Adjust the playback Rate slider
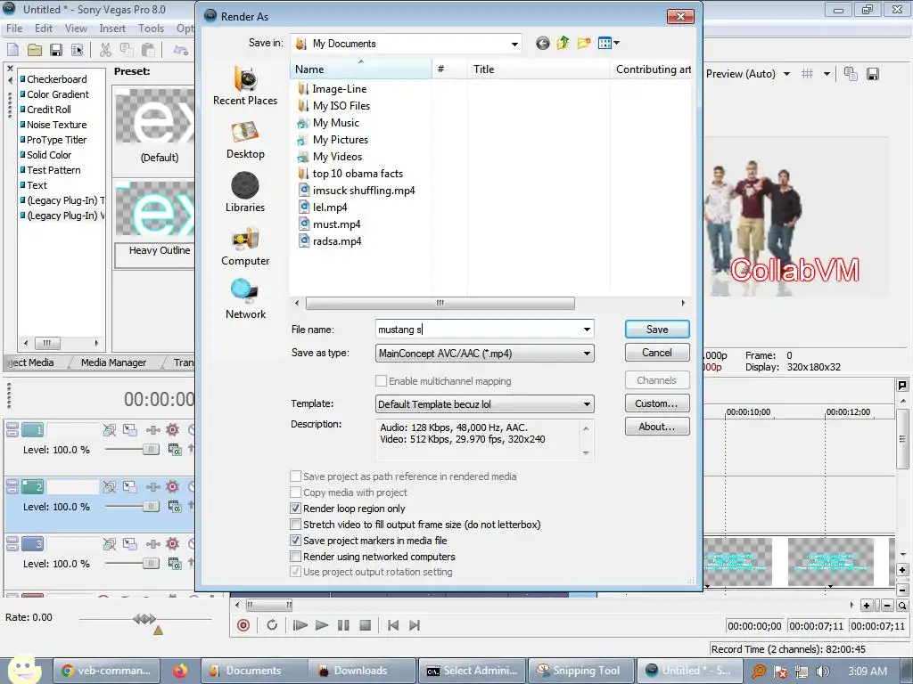The width and height of the screenshot is (913, 684). (x=144, y=619)
